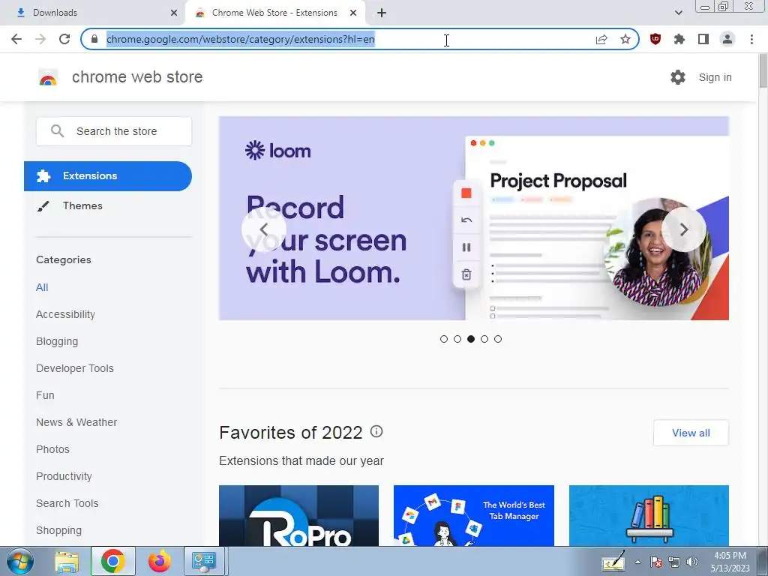The image size is (768, 576).
Task: Open the Productivity category
Action: 64,476
